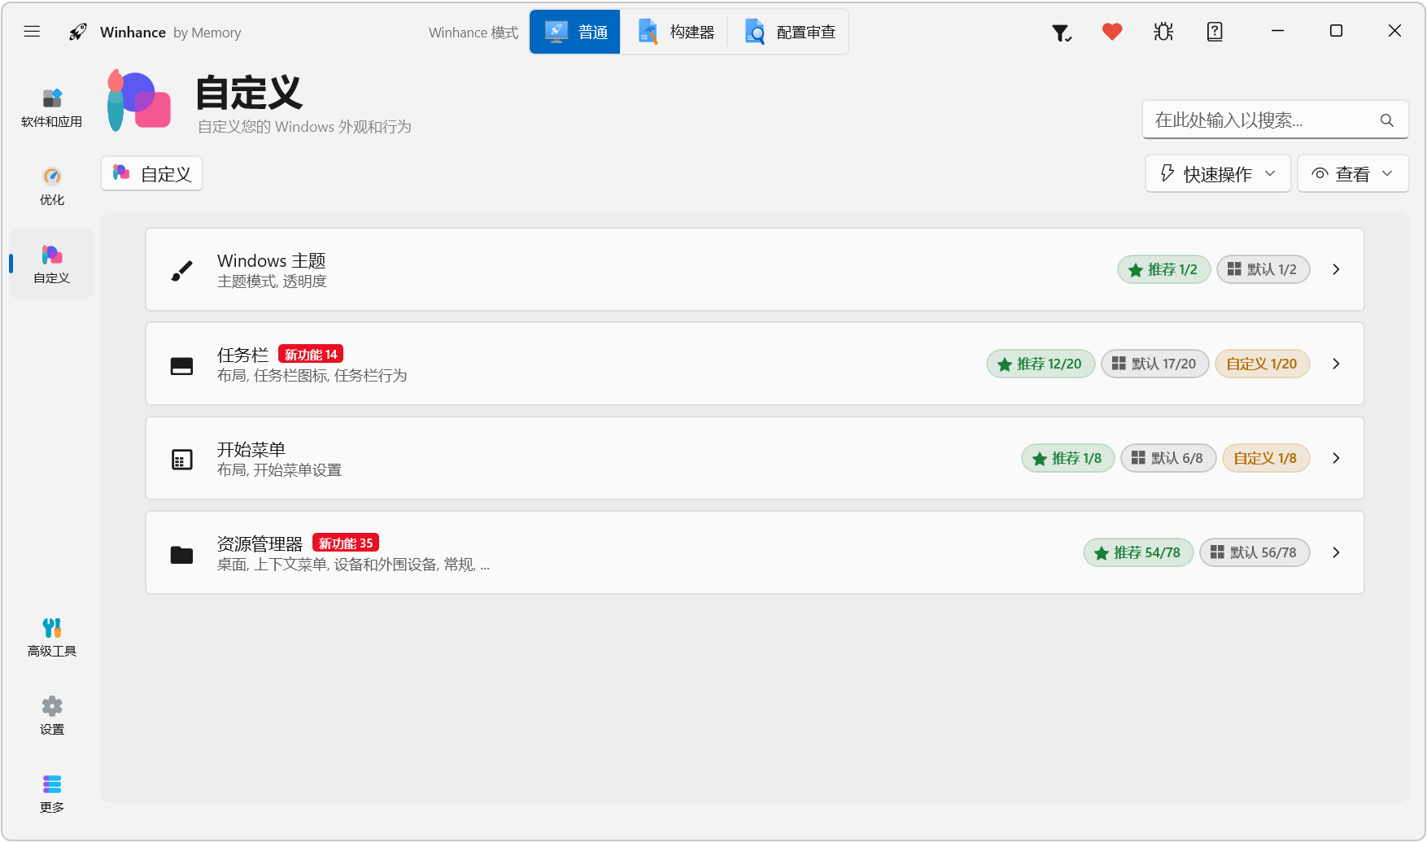This screenshot has height=842, width=1427.
Task: Click the 推荐 1/2 badge
Action: click(x=1163, y=269)
